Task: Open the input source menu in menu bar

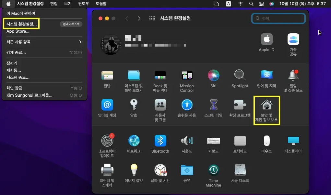Action: pyautogui.click(x=228, y=4)
